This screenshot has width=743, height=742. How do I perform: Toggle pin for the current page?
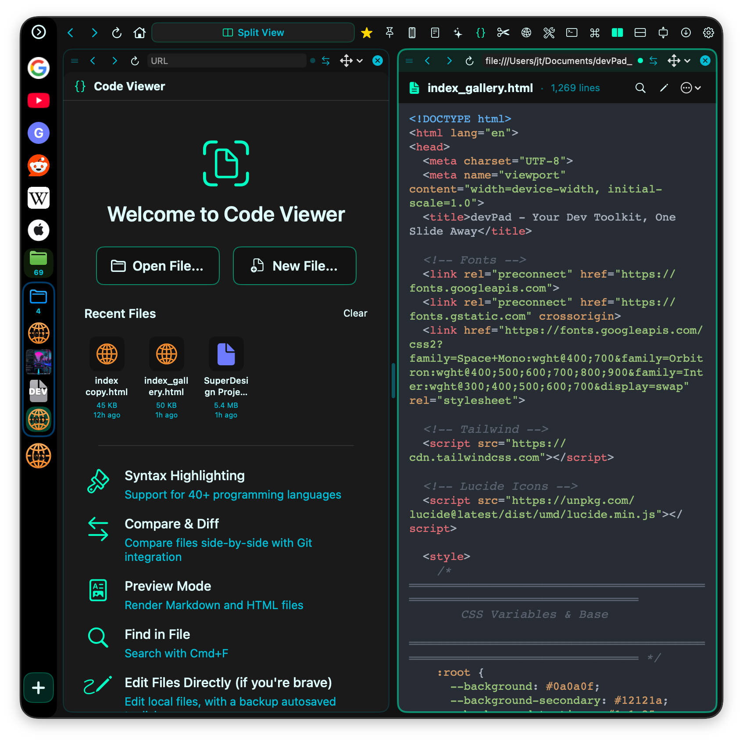point(389,32)
